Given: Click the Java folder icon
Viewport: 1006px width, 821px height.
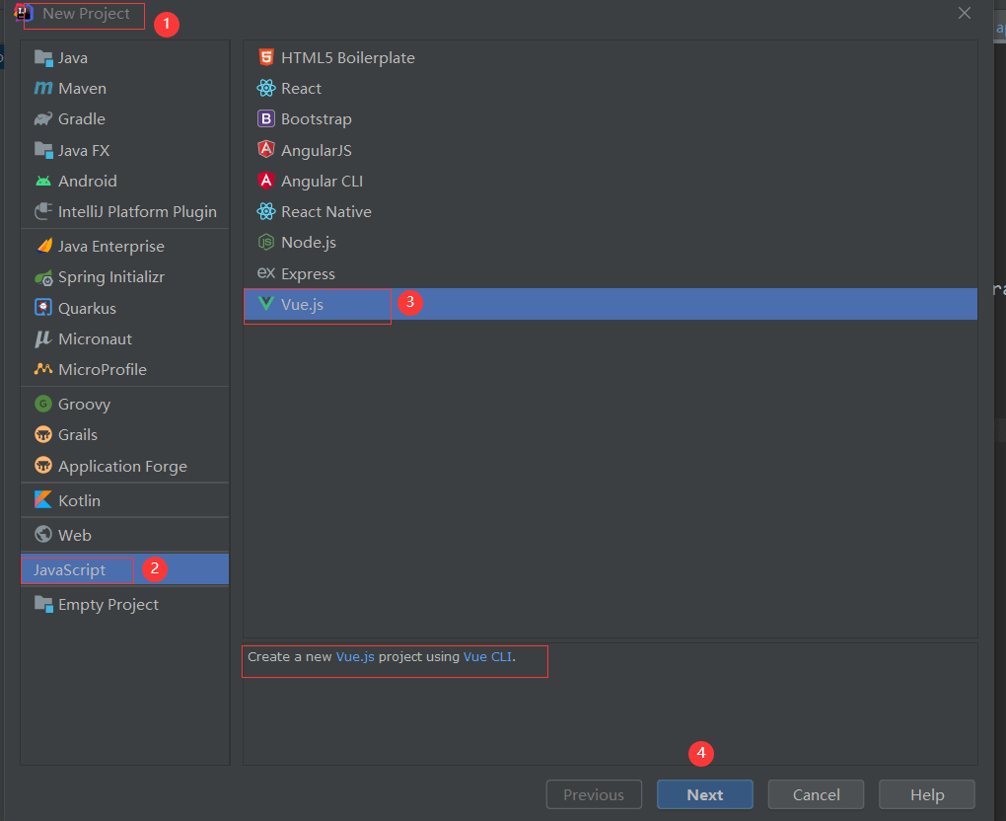Looking at the screenshot, I should (x=43, y=58).
